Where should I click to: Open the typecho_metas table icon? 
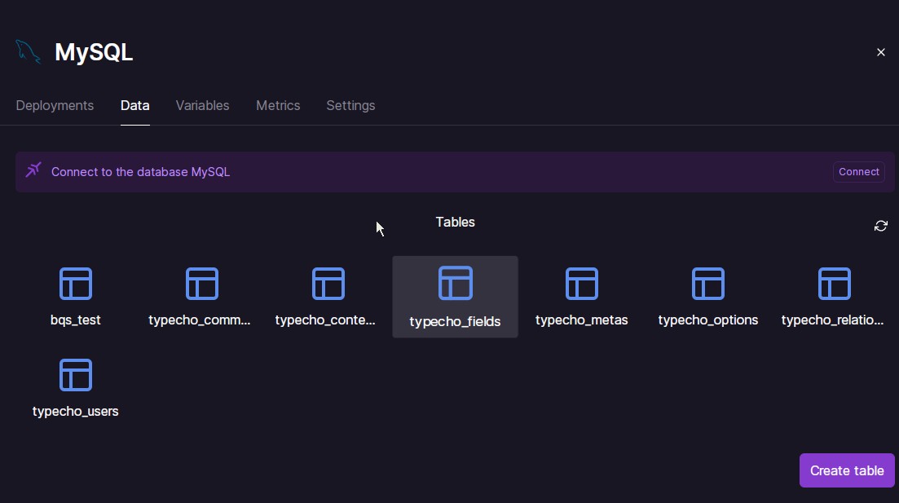pos(581,284)
